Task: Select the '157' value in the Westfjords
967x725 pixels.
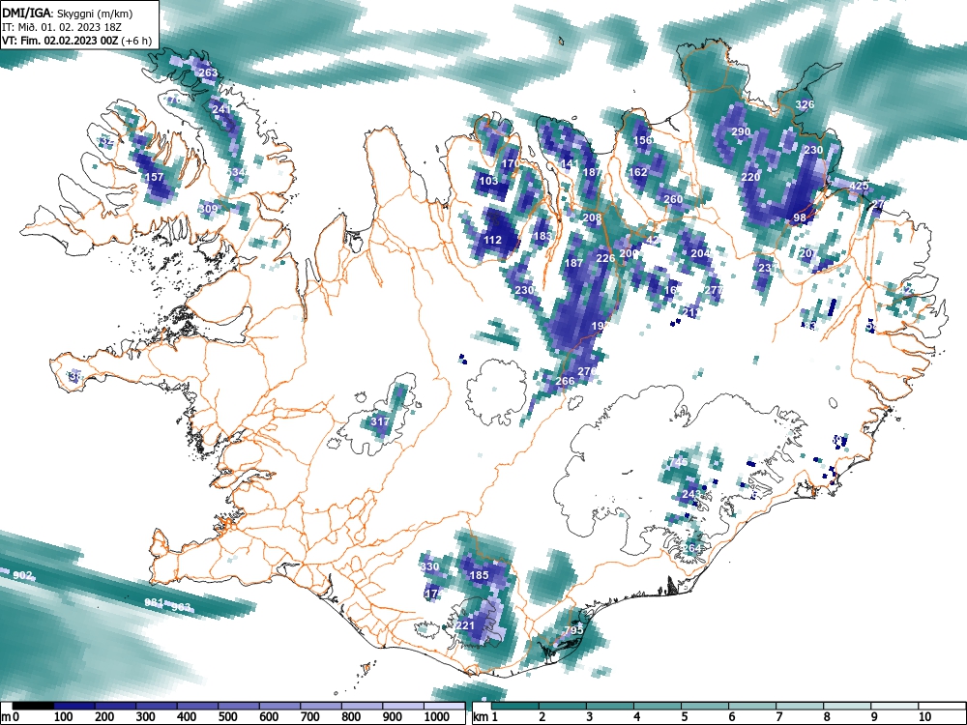Action: (154, 177)
